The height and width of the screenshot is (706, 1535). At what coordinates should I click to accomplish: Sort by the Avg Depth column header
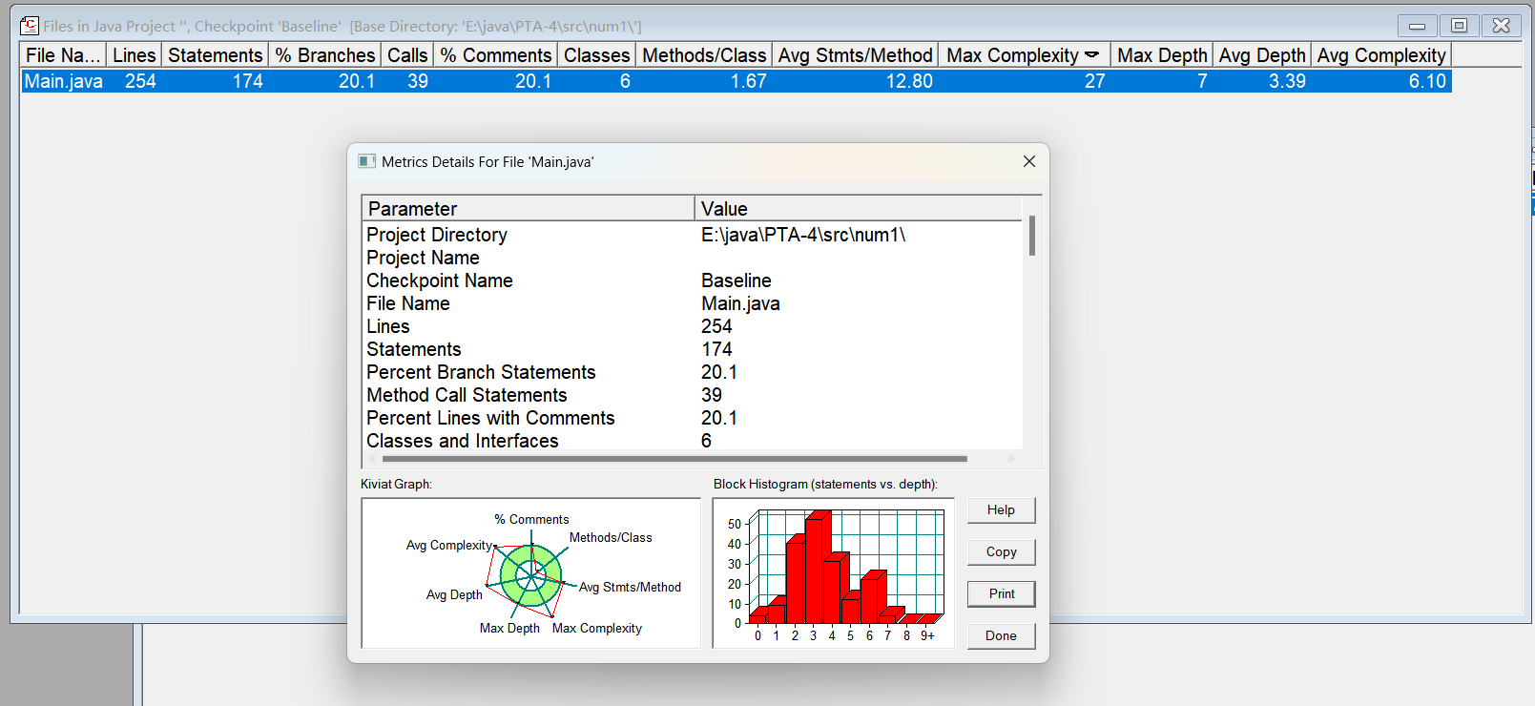pyautogui.click(x=1262, y=55)
